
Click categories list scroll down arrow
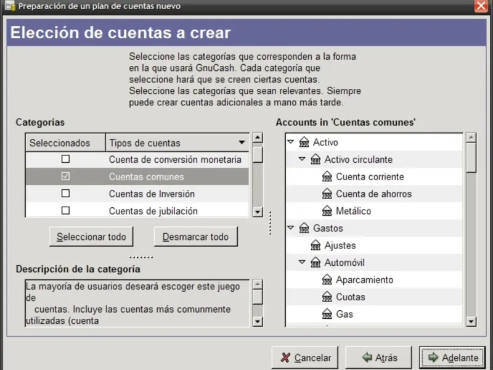click(258, 212)
